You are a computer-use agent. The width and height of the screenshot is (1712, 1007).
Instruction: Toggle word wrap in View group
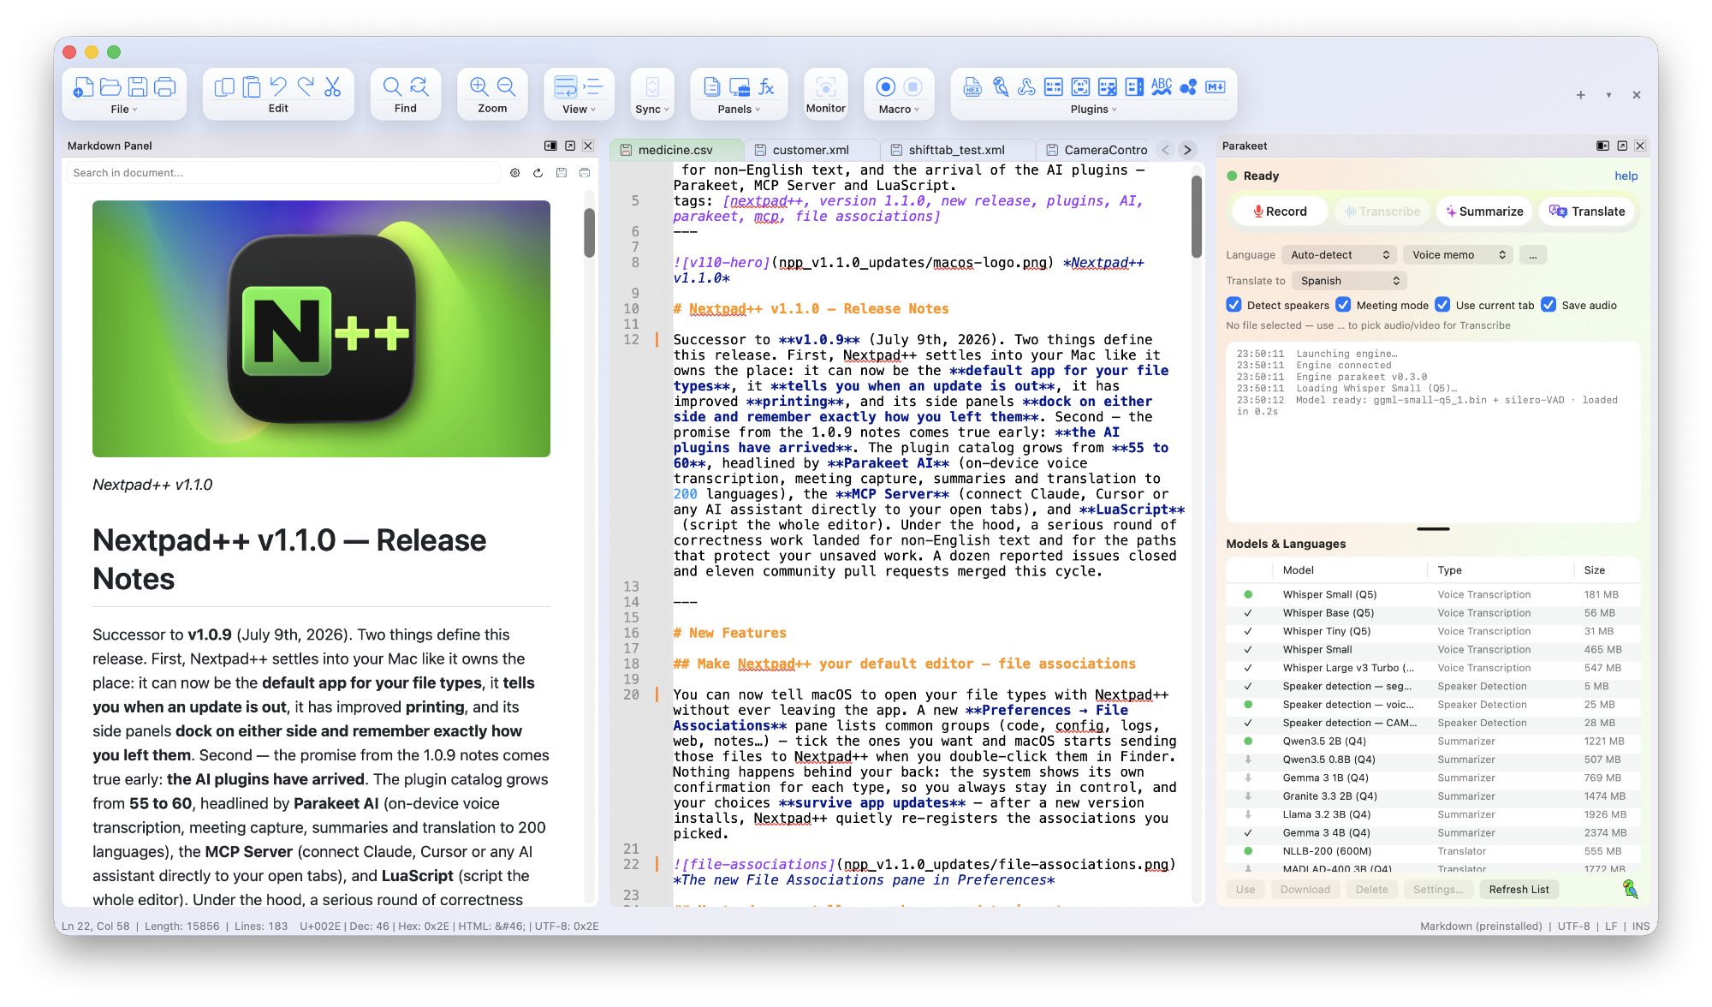pyautogui.click(x=566, y=87)
